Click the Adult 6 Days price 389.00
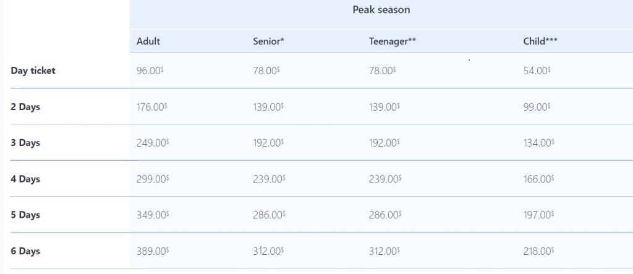The height and width of the screenshot is (274, 633). coord(152,252)
